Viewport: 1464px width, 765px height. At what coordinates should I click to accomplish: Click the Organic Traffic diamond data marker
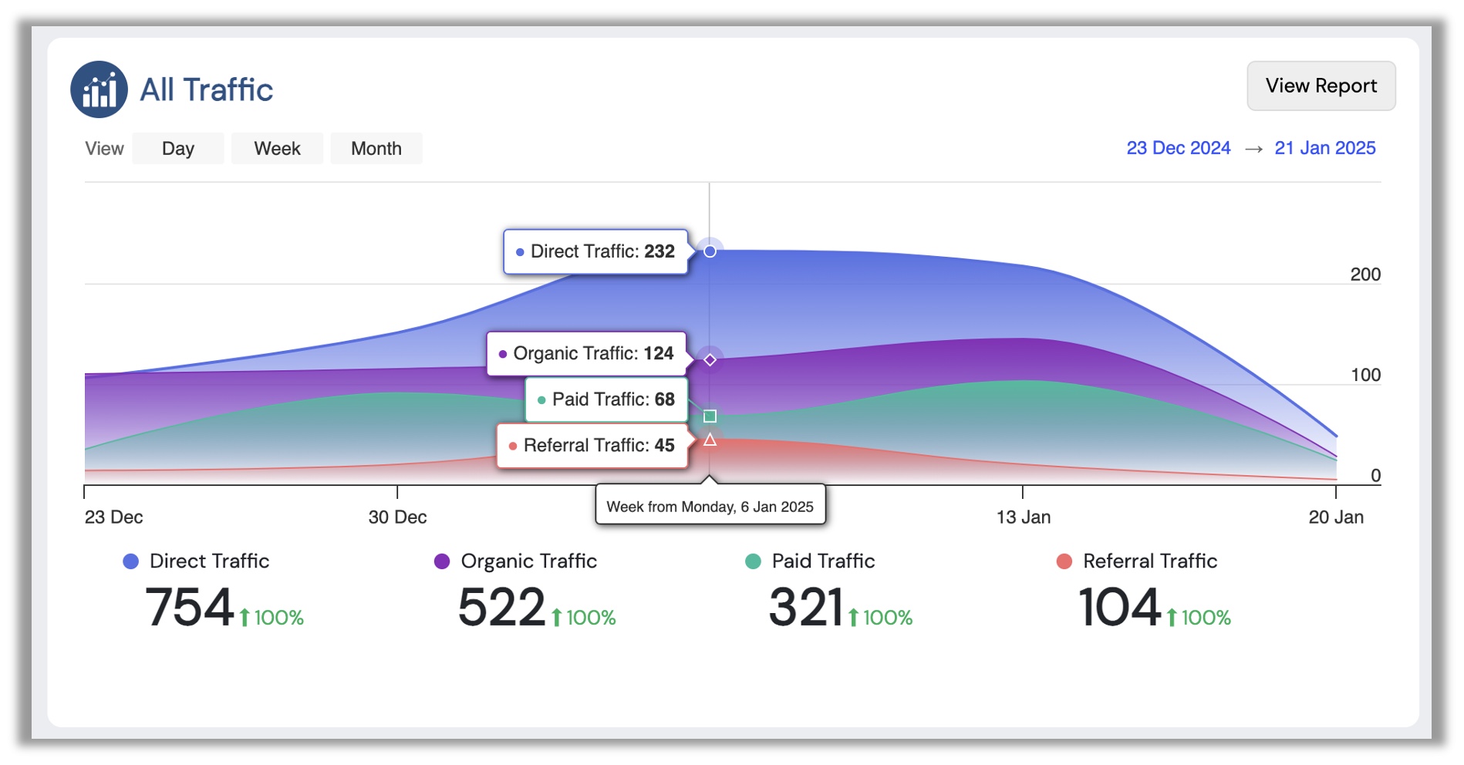coord(710,360)
